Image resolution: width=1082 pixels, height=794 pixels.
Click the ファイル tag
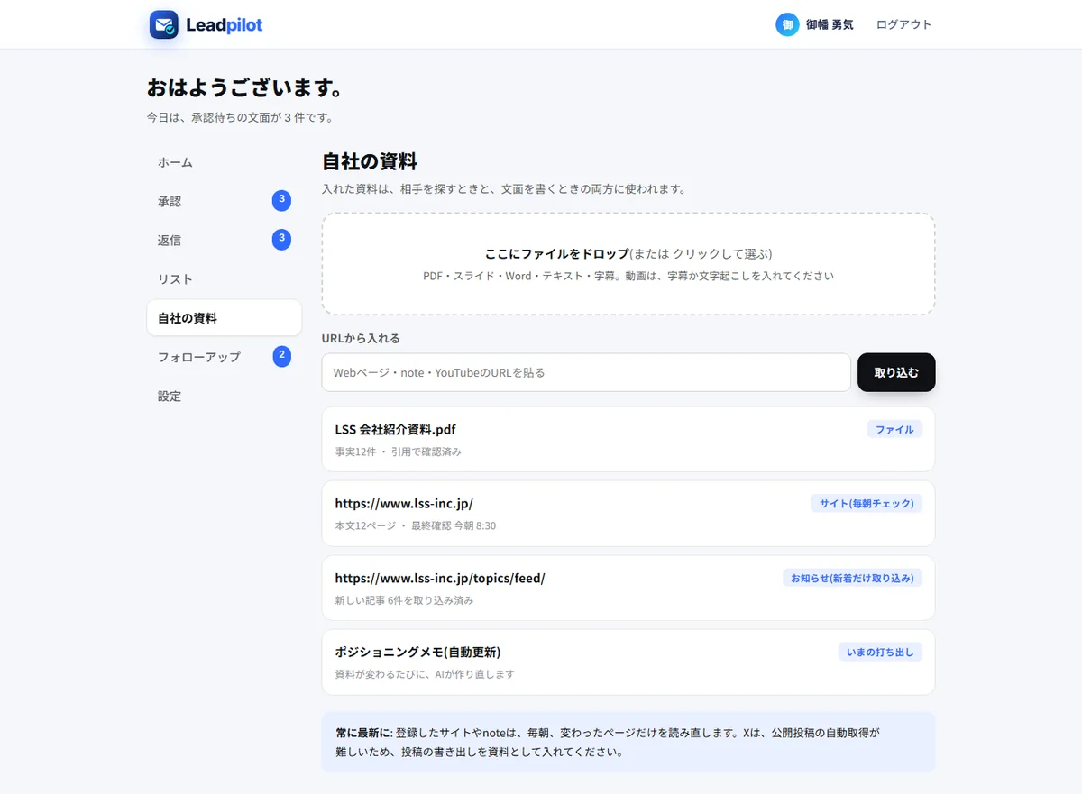point(894,430)
